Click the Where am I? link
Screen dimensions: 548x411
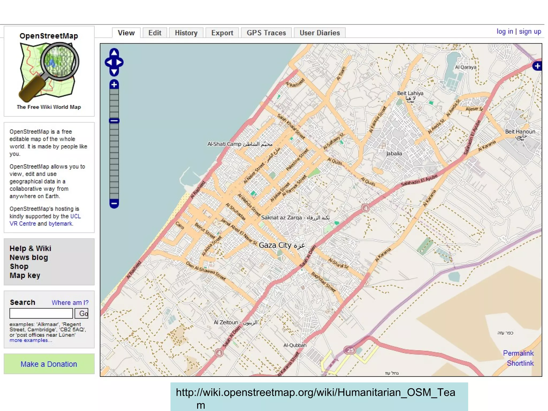[x=70, y=302]
